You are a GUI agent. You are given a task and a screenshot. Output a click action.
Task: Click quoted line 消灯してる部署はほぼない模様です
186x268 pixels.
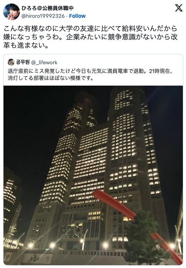(x=51, y=78)
